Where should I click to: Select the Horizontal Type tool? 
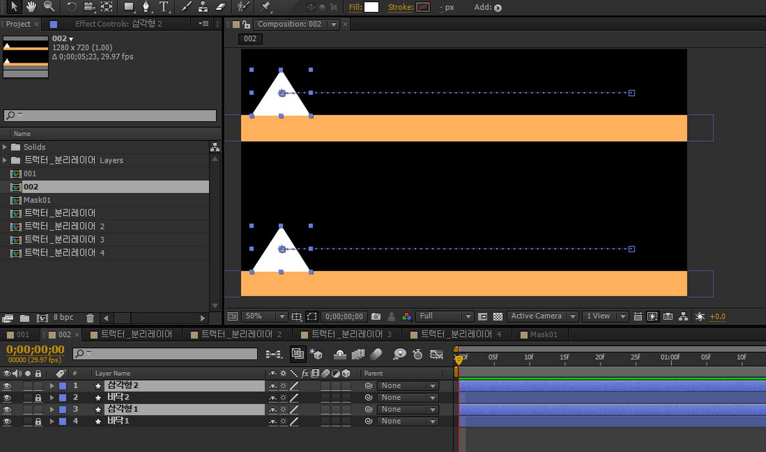pos(163,7)
